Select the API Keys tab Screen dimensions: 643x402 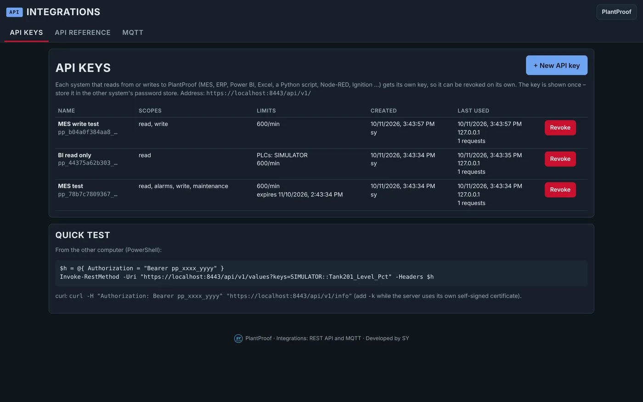pos(27,33)
